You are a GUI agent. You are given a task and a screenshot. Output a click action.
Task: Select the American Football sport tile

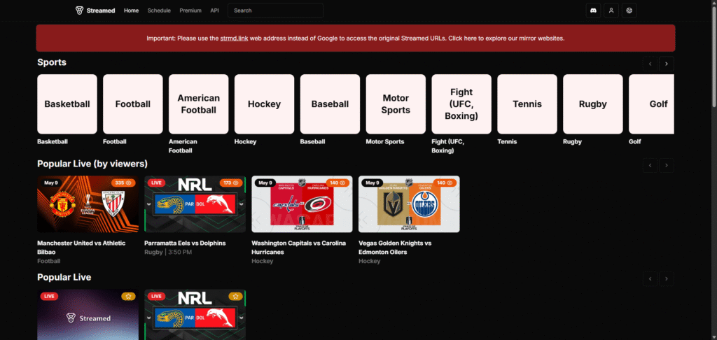[x=198, y=104]
